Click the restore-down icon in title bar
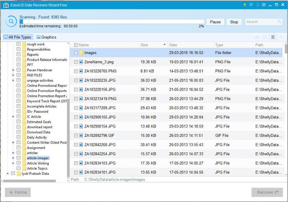288x202 pixels. (264, 5)
